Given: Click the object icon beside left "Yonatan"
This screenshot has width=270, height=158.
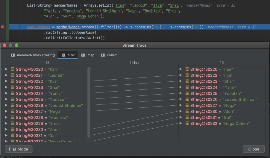Looking at the screenshot, I should tap(13, 99).
